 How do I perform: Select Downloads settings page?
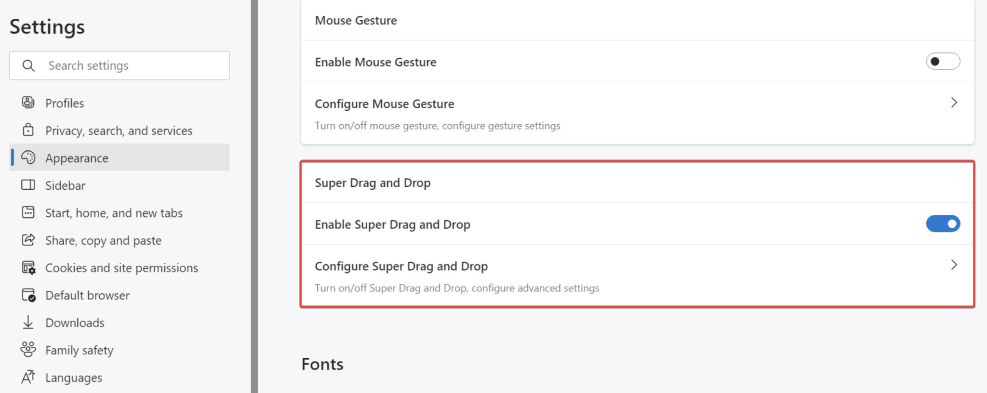click(75, 323)
